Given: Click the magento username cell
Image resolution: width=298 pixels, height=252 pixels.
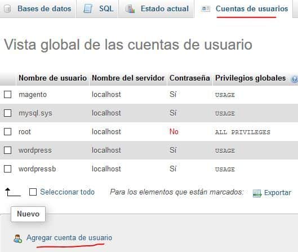Looking at the screenshot, I should coord(33,95).
